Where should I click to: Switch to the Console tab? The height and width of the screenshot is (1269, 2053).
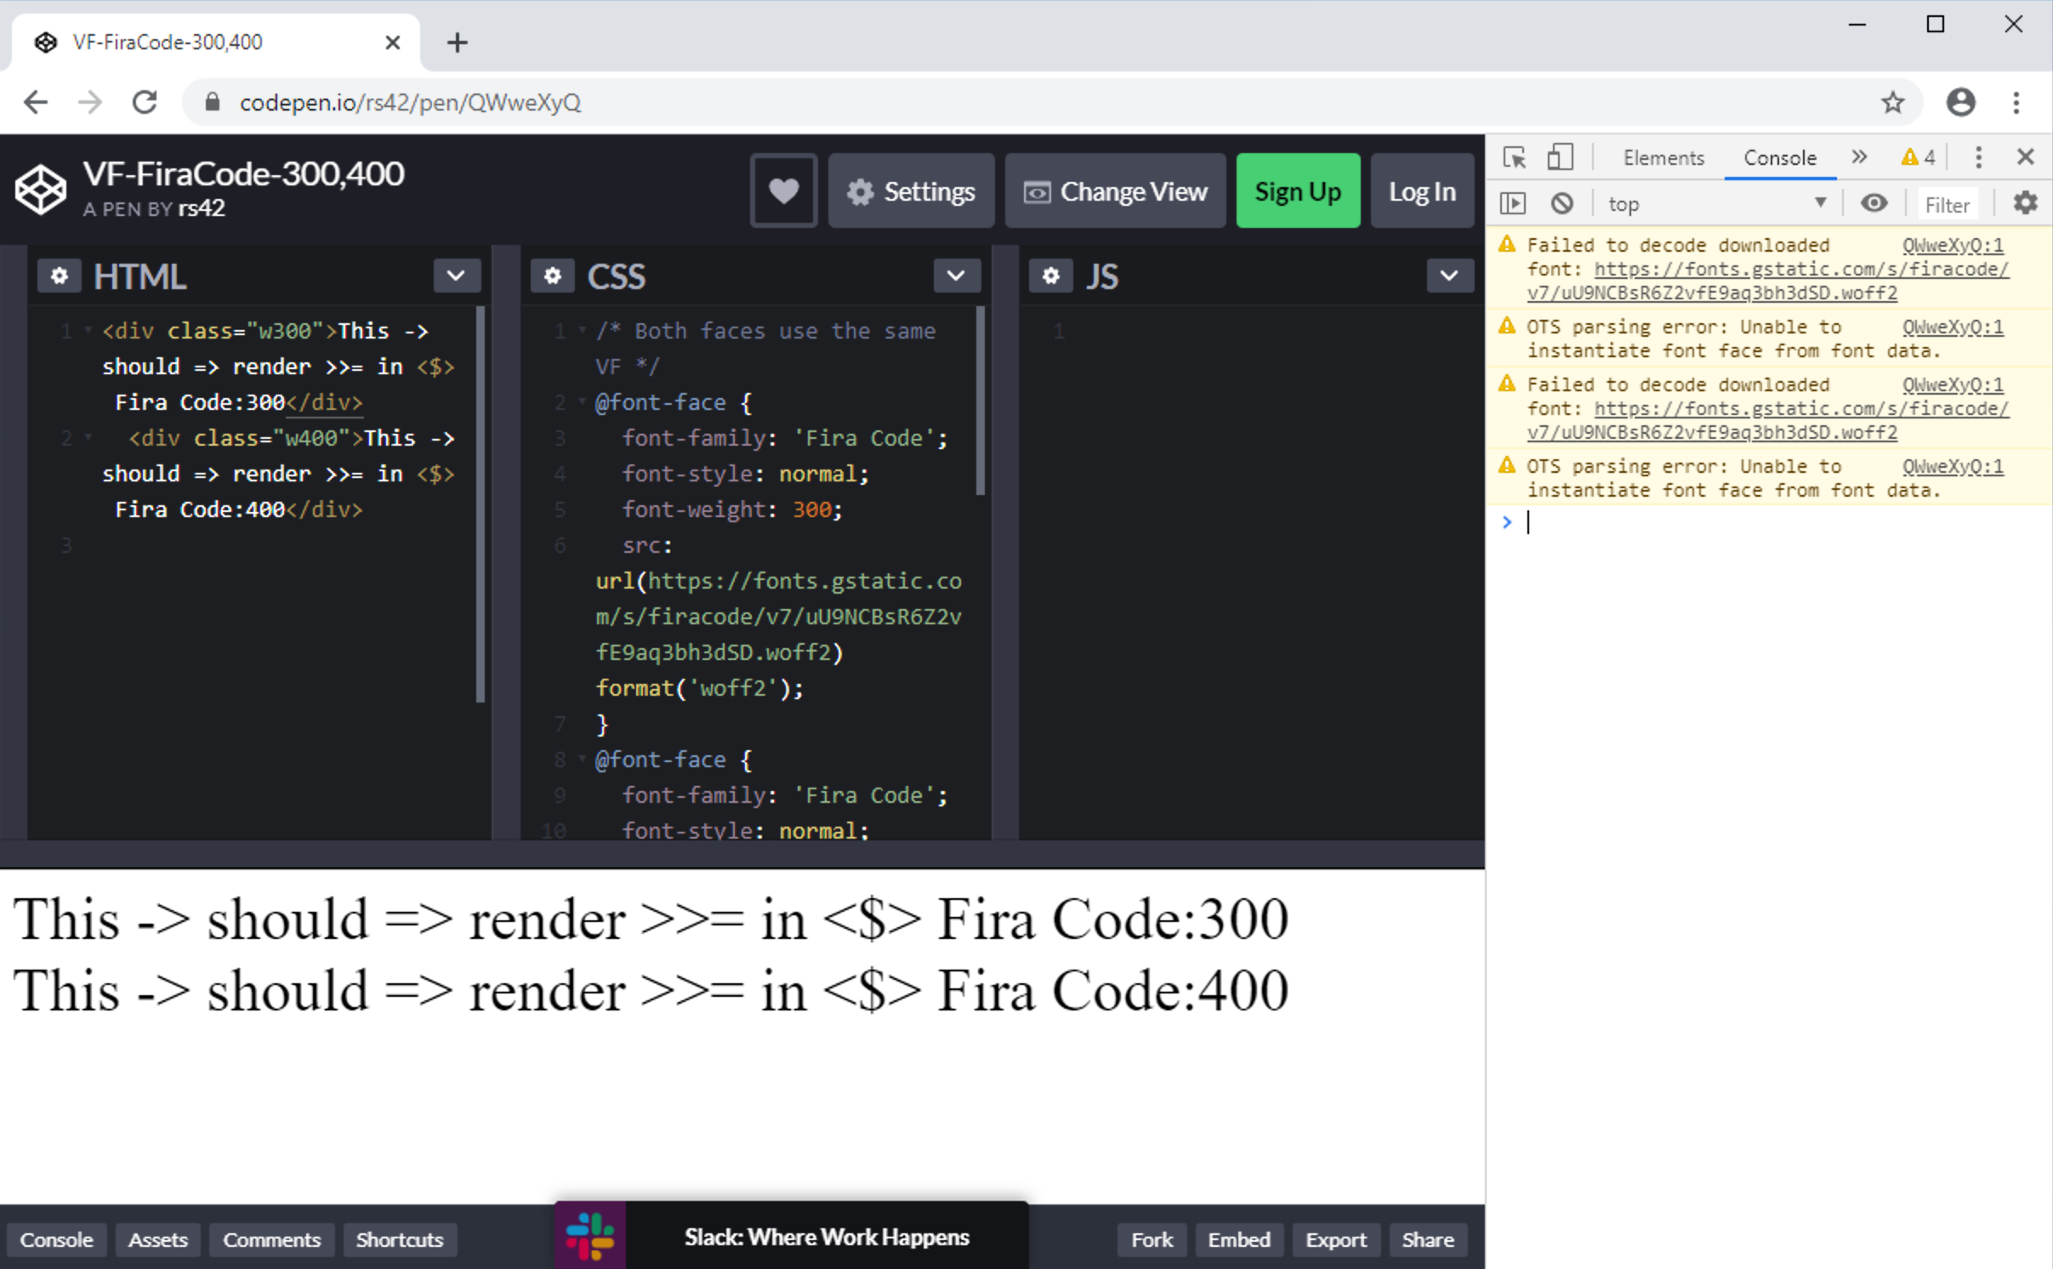click(x=1779, y=157)
